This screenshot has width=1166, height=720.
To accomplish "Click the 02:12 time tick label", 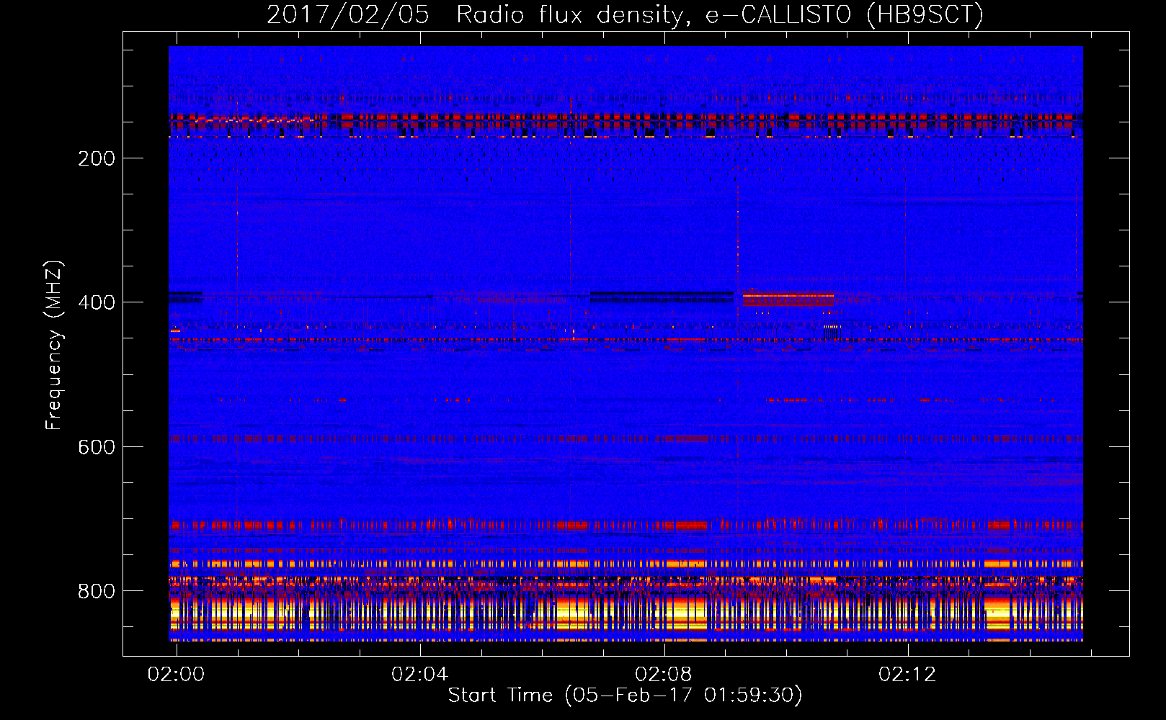I will pos(907,674).
